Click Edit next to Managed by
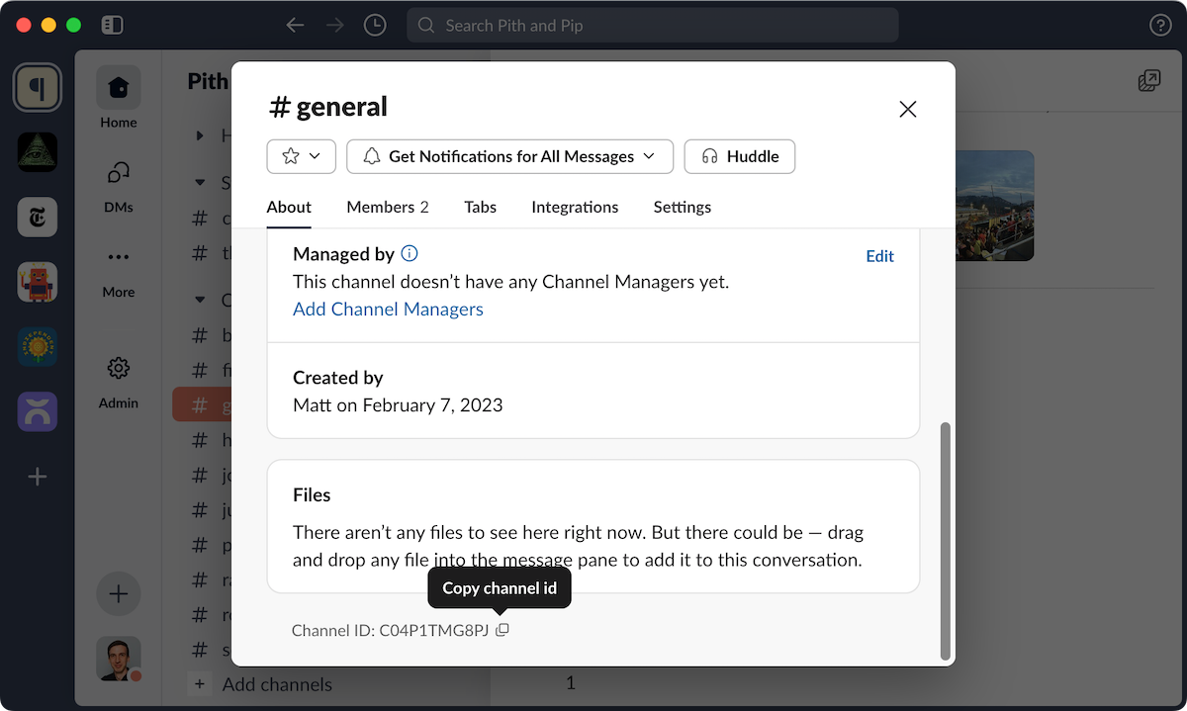Image resolution: width=1187 pixels, height=711 pixels. 879,256
